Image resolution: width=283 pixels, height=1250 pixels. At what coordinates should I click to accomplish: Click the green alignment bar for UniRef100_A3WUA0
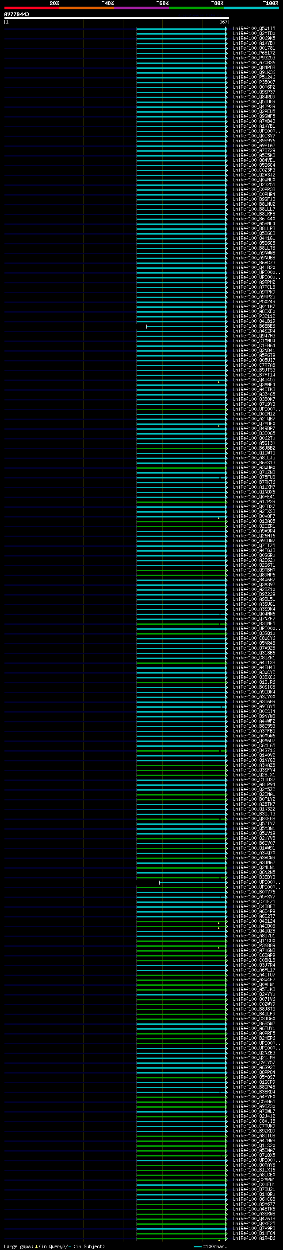coord(182,468)
